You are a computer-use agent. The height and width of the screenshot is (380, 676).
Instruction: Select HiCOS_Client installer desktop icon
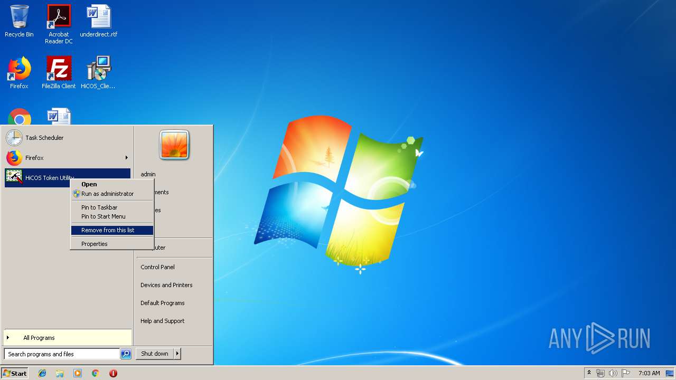pos(98,73)
